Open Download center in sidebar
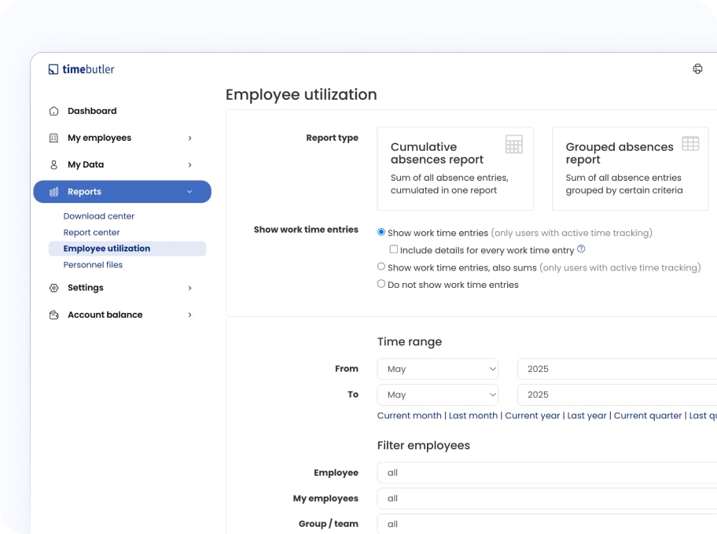Viewport: 717px width, 534px height. 99,216
